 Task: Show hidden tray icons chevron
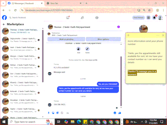click(x=142, y=122)
